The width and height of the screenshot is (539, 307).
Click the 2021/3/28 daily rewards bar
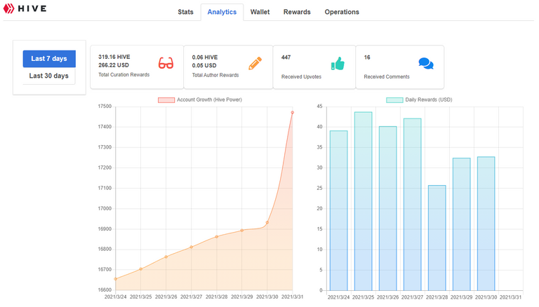[437, 238]
